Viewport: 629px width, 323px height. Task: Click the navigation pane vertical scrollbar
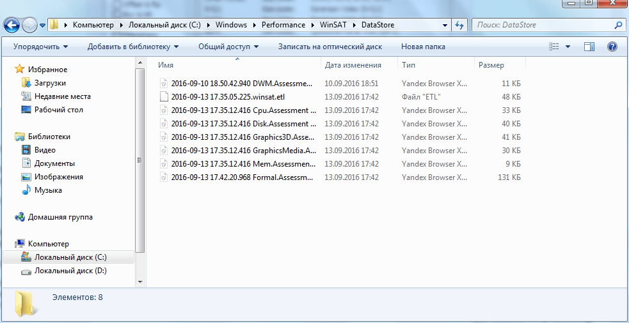point(140,160)
